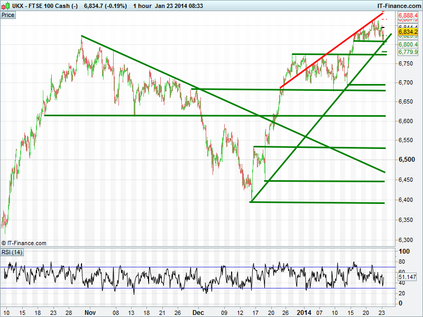Click the 6,750 price axis label
Viewport: 423px width, 317px height.
406,63
